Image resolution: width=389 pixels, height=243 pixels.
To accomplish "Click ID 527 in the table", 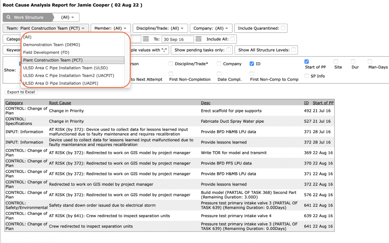I will pyautogui.click(x=308, y=121).
